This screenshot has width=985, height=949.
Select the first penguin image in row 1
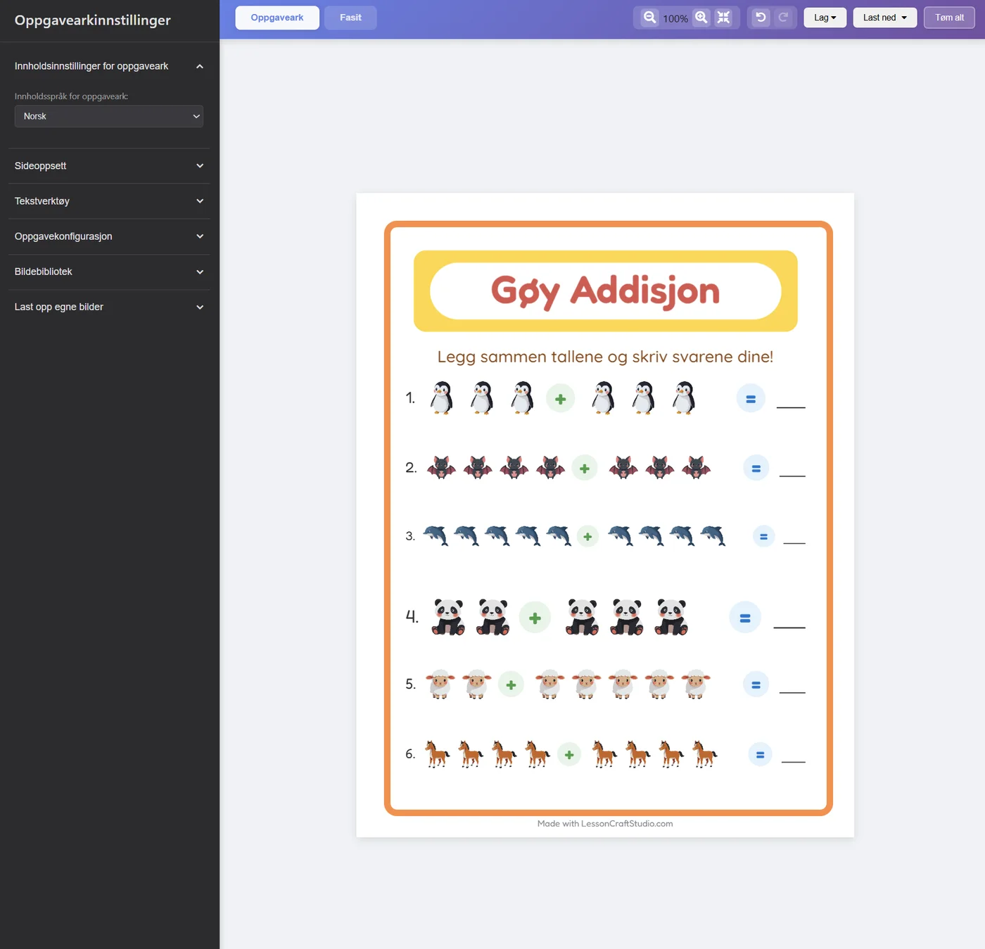click(441, 398)
